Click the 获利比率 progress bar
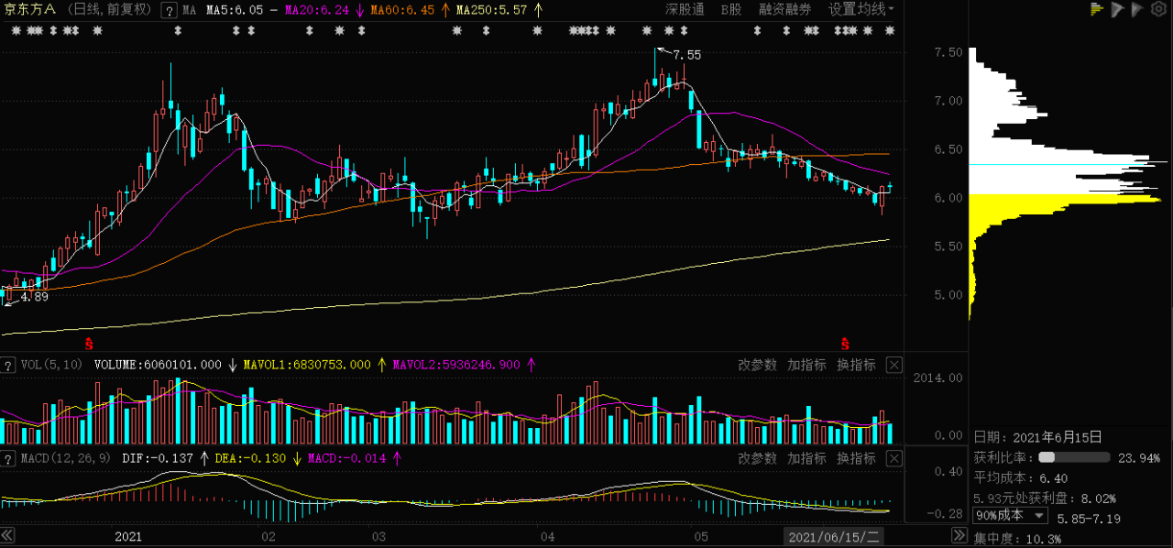 coord(1073,457)
